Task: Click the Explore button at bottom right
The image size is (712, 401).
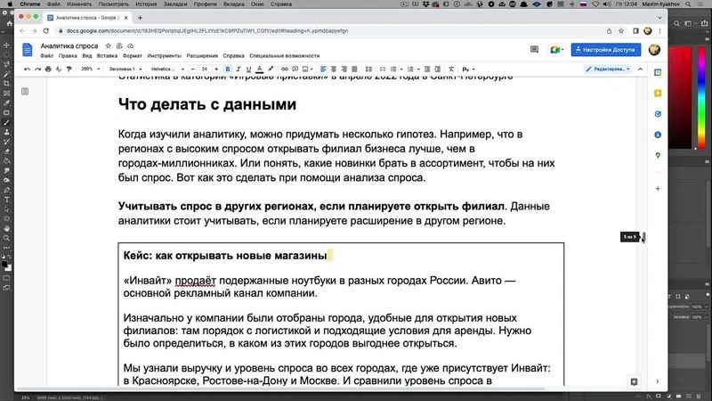Action: tap(634, 381)
